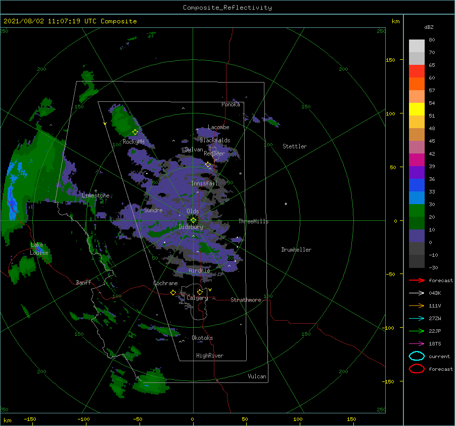Screen dimensions: 455x426
Task: Click the yellow diamond marker below Cochrane
Action: click(173, 292)
